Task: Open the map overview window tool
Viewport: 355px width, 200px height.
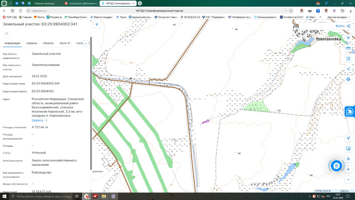Action: click(348, 149)
